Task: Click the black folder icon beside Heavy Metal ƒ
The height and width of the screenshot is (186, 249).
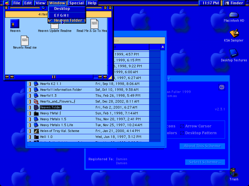Action: (36, 113)
